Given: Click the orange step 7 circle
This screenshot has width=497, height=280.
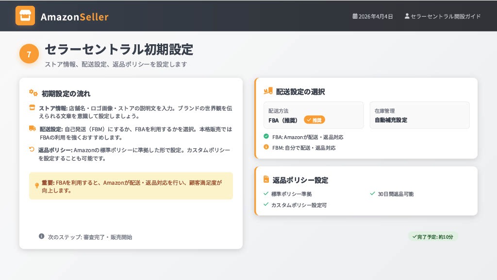Looking at the screenshot, I should pyautogui.click(x=29, y=54).
